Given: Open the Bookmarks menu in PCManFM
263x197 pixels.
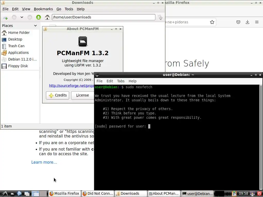Looking at the screenshot, I should [x=43, y=9].
